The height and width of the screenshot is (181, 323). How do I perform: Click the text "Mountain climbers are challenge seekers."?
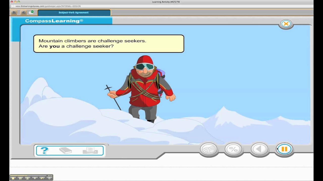[x=92, y=41]
